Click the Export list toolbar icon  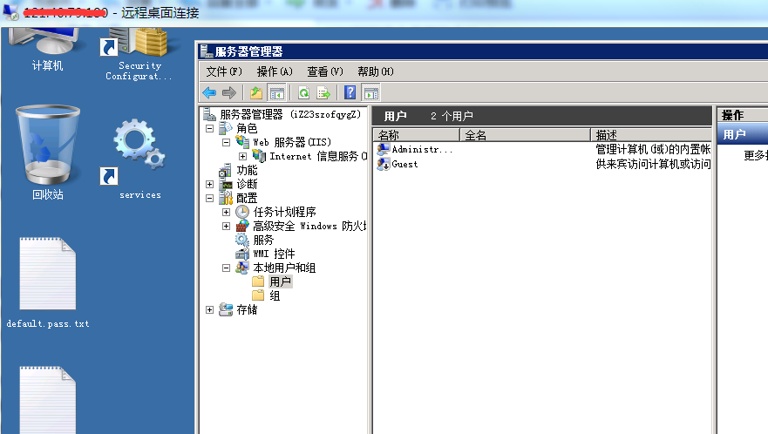pos(323,92)
